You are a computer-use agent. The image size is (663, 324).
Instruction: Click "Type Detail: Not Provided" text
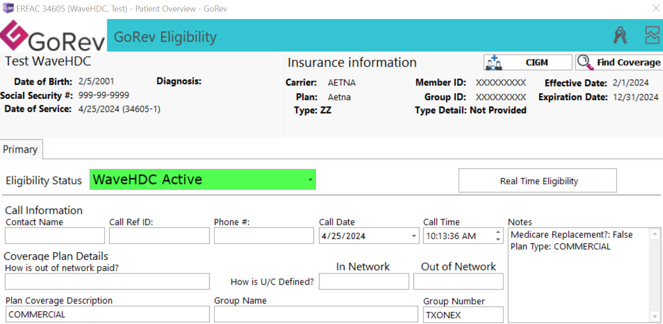point(471,110)
